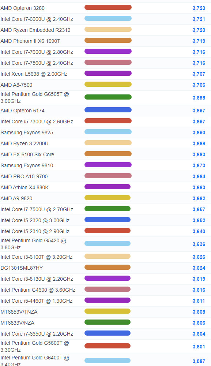Image resolution: width=211 pixels, height=366 pixels.
Task: Click score 3,690 for Exynos 9825
Action: pos(199,132)
